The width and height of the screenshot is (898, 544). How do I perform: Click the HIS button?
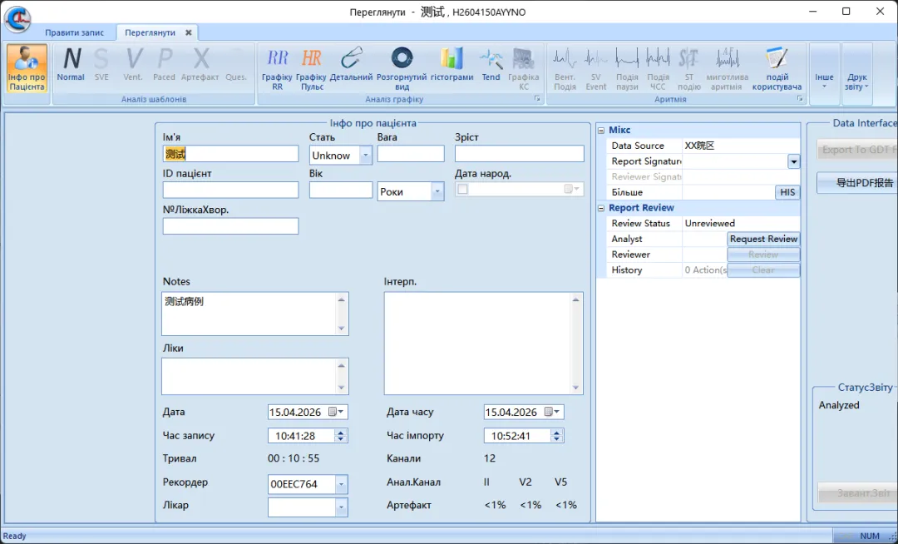point(787,192)
